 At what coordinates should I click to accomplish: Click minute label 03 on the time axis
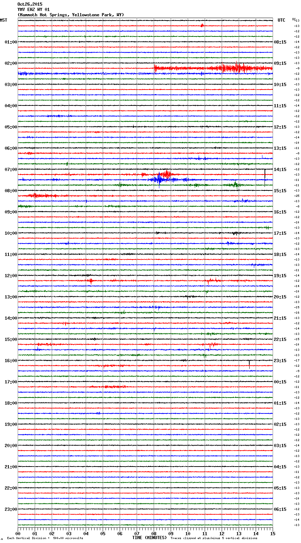click(69, 533)
